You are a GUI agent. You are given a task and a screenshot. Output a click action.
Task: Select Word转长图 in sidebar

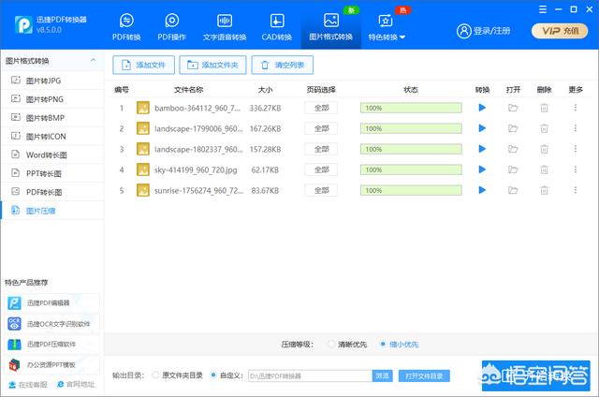(52, 154)
